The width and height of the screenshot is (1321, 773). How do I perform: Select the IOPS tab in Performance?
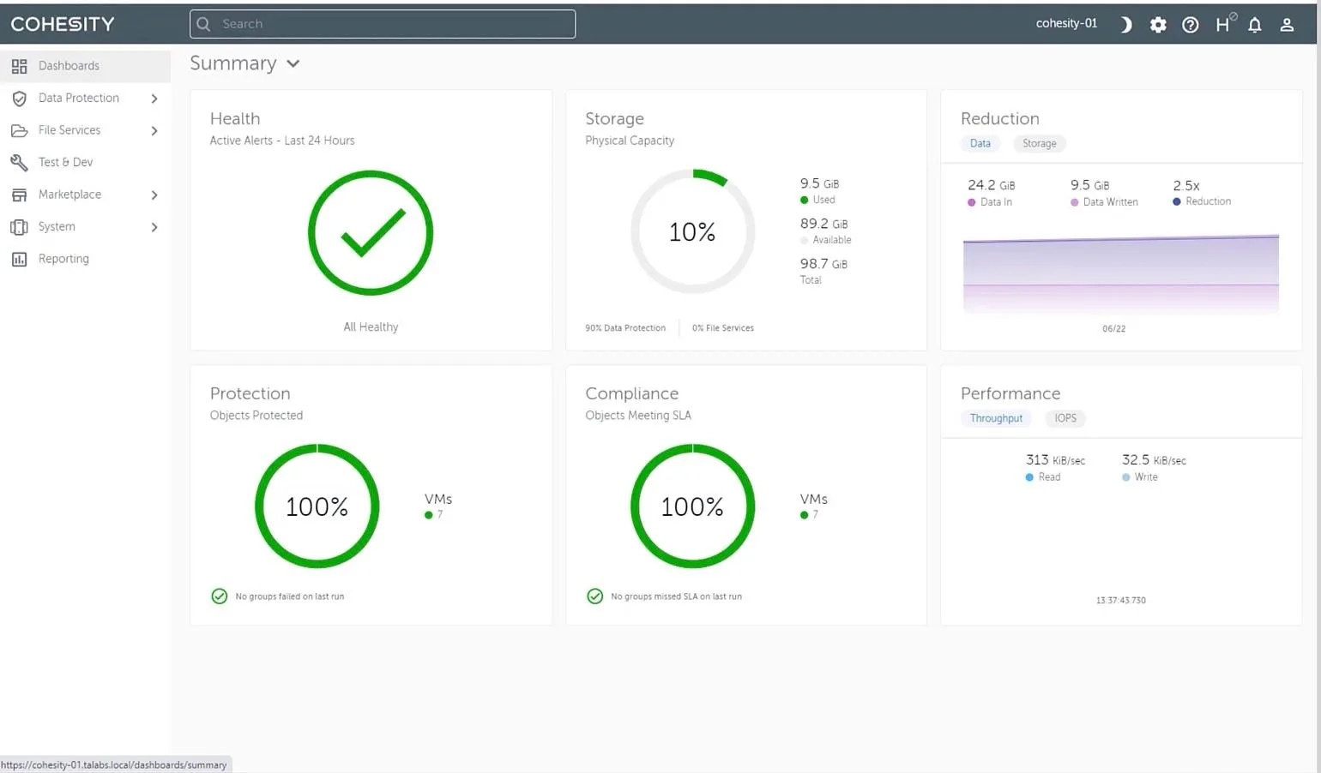tap(1065, 418)
